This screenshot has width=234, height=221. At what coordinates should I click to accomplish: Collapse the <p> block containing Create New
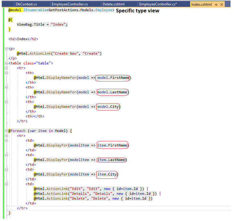click(6, 49)
